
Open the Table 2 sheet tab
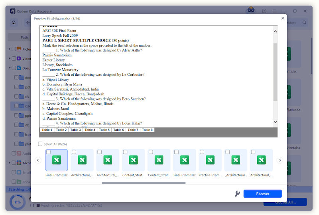pos(61,130)
